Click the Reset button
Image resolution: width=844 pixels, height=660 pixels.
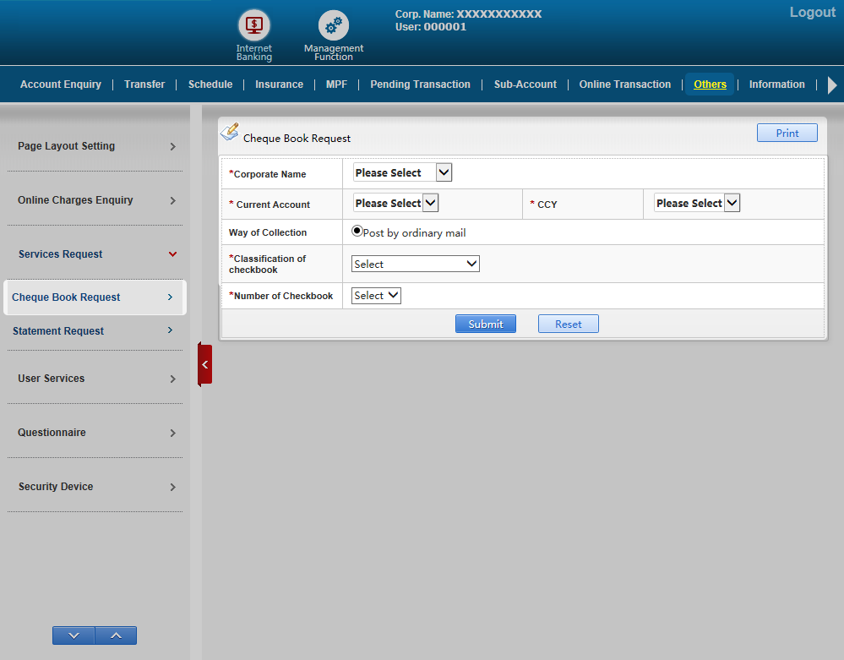pos(568,324)
